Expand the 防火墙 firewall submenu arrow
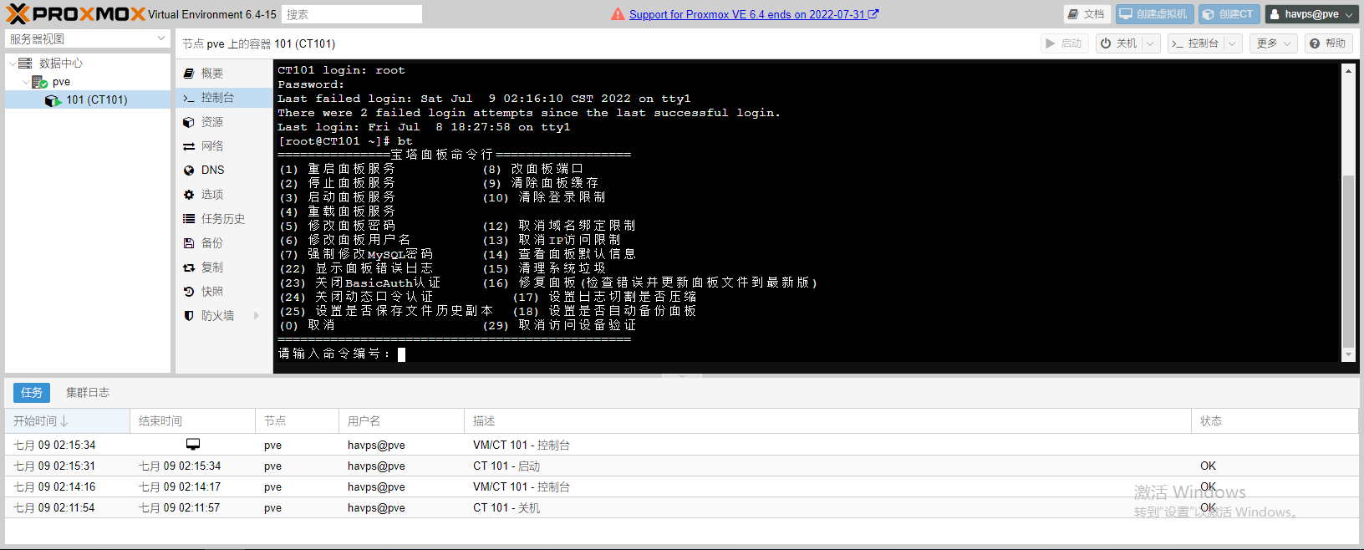The image size is (1364, 550). pyautogui.click(x=257, y=316)
